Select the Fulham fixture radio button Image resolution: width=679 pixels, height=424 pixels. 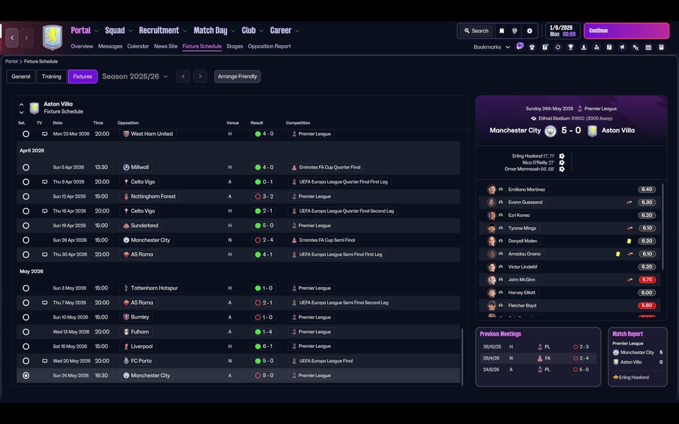26,332
